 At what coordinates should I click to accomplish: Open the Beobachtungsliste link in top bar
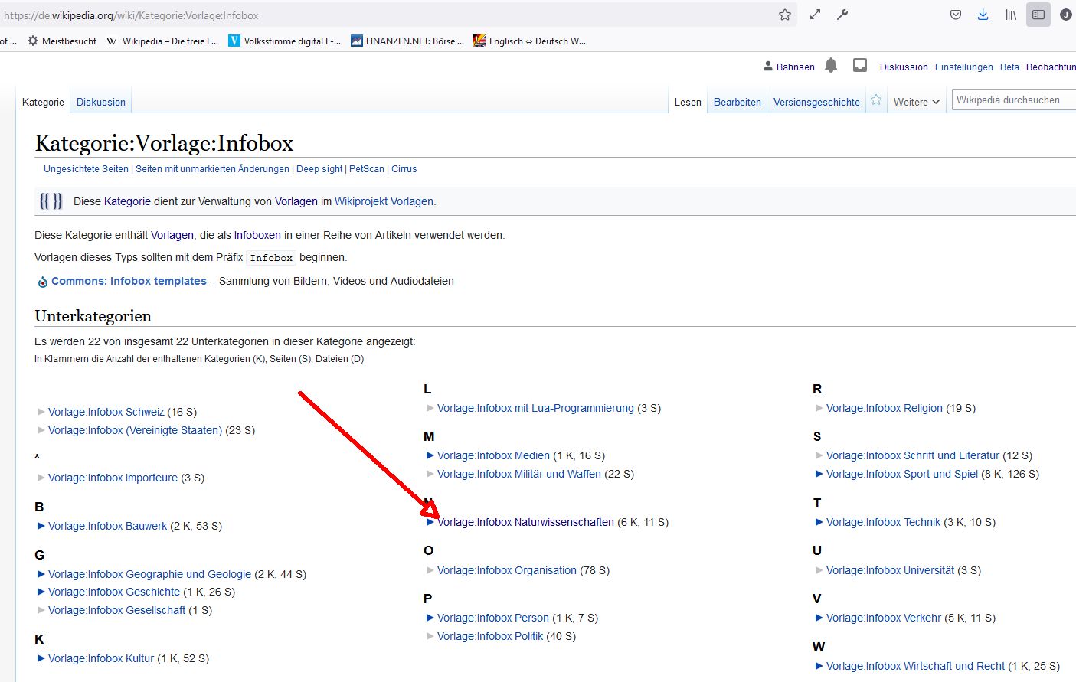(1051, 67)
